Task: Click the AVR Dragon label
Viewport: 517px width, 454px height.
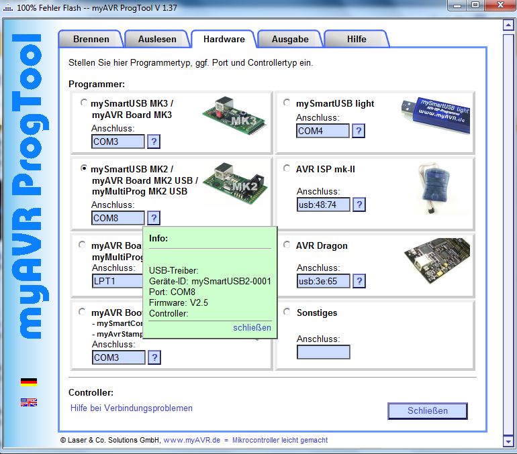Action: (322, 245)
